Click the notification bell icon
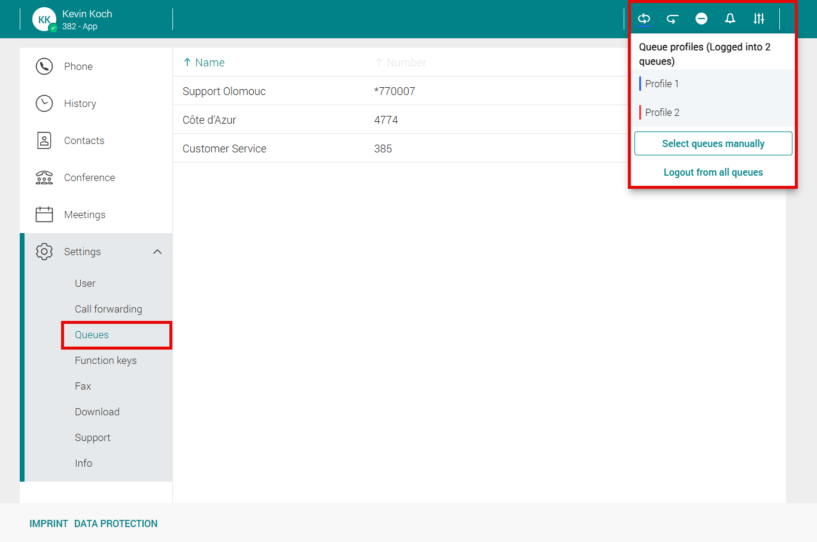Viewport: 817px width, 542px height. coord(730,19)
